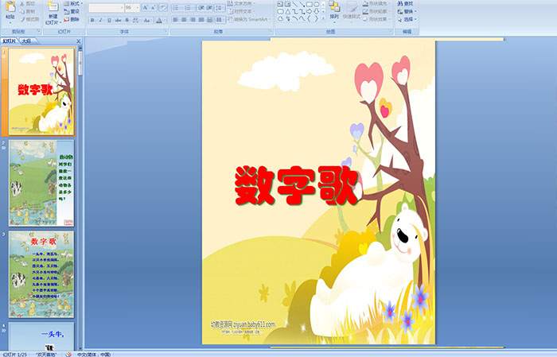Toggle Center text alignment
This screenshot has width=557, height=357.
(x=184, y=20)
